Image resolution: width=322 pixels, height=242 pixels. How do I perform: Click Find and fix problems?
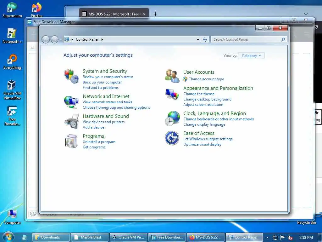click(x=101, y=88)
